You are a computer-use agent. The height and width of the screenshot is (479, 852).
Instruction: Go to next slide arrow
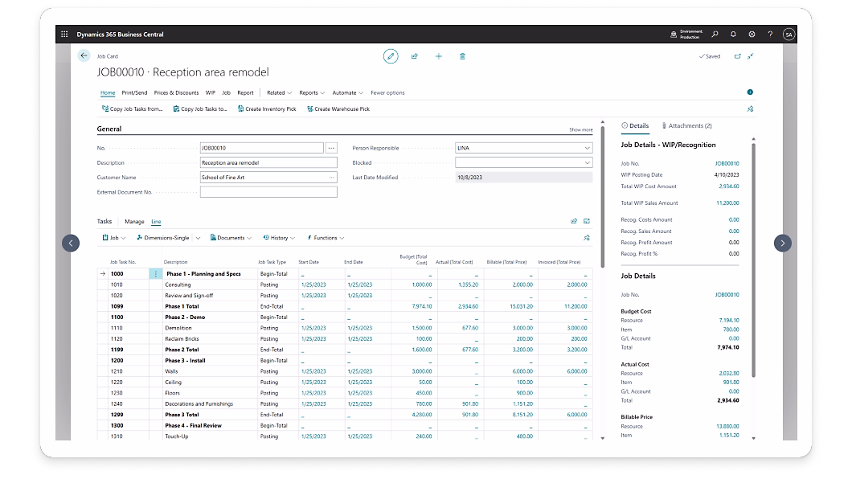coord(782,243)
